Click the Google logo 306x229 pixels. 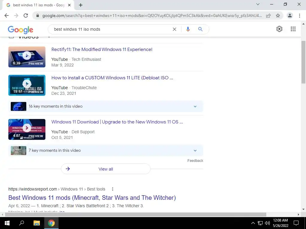point(21,30)
